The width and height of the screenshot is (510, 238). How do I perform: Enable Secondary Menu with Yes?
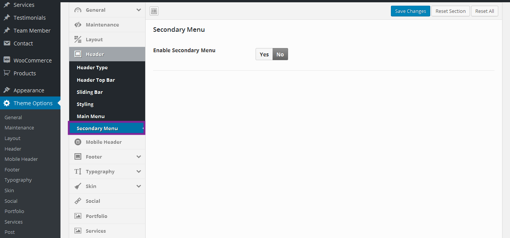[x=264, y=54]
